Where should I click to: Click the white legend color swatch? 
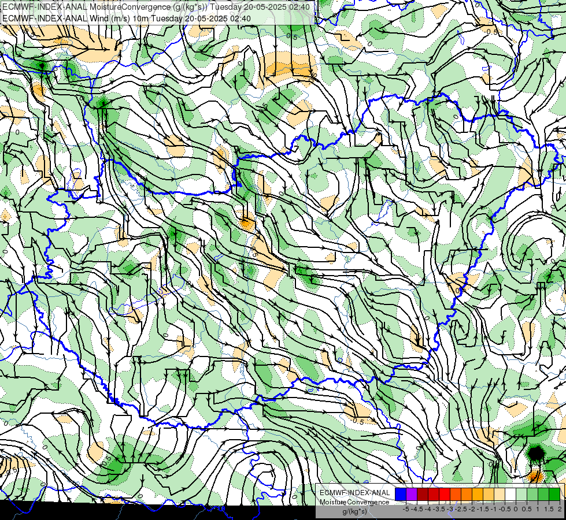click(510, 494)
